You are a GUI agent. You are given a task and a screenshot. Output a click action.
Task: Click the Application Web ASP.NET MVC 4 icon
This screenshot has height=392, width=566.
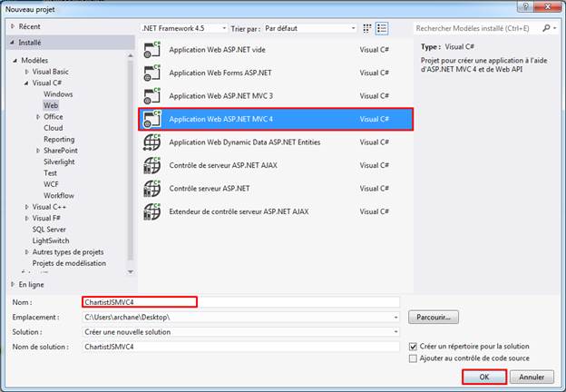151,119
